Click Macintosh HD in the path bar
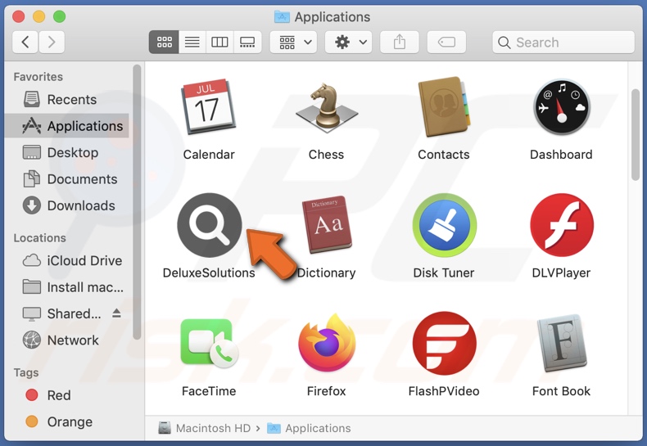Image resolution: width=647 pixels, height=446 pixels. coord(205,428)
